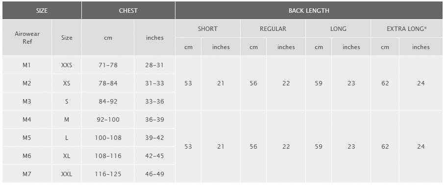
Task: Select the XXL size cell
Action: tap(67, 174)
